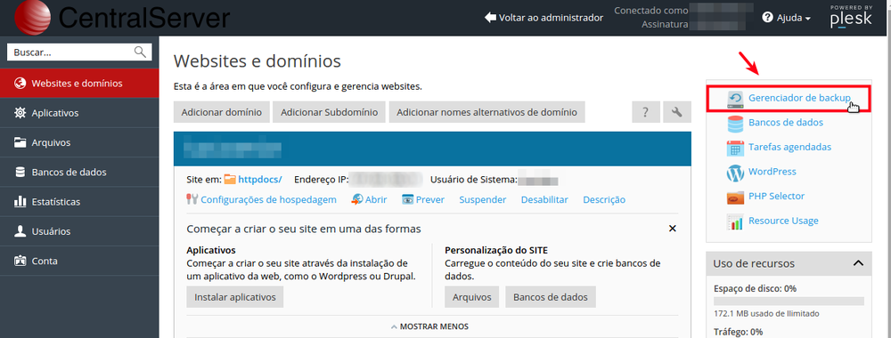Click the Abrir link
The height and width of the screenshot is (338, 891).
[376, 199]
